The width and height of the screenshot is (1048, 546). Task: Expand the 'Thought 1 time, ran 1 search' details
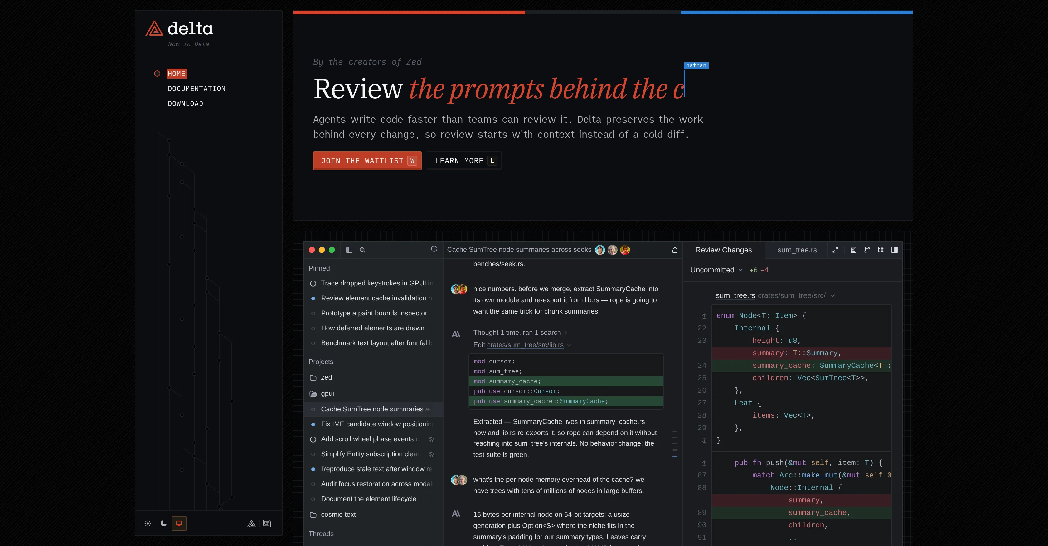pyautogui.click(x=520, y=333)
